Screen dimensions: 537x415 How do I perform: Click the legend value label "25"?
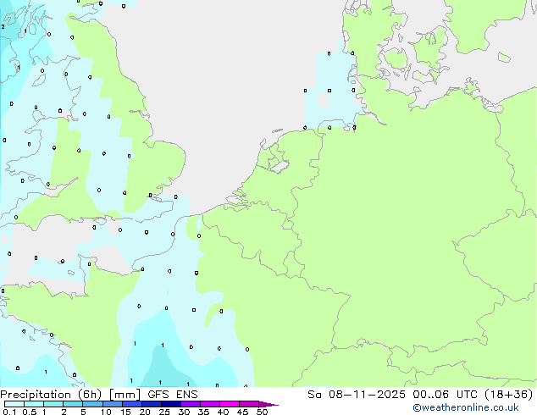tap(164, 412)
